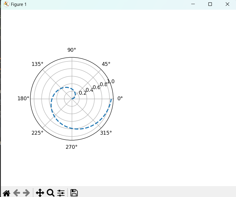Click the 315° angle label
Viewport: 236px width, 197px height.
tap(106, 133)
